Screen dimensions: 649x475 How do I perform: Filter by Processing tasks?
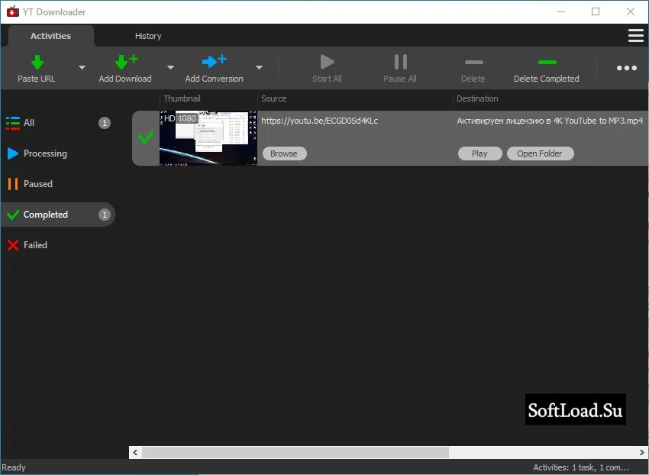click(x=58, y=153)
